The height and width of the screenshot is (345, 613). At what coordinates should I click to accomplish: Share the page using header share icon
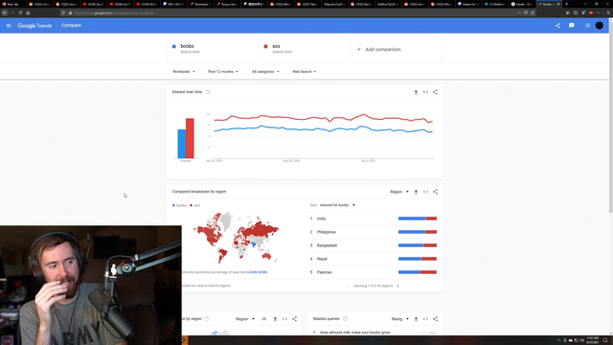[557, 26]
